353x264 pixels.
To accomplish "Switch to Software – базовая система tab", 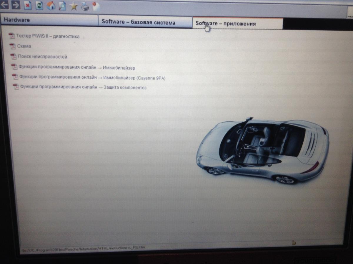I will pyautogui.click(x=145, y=22).
